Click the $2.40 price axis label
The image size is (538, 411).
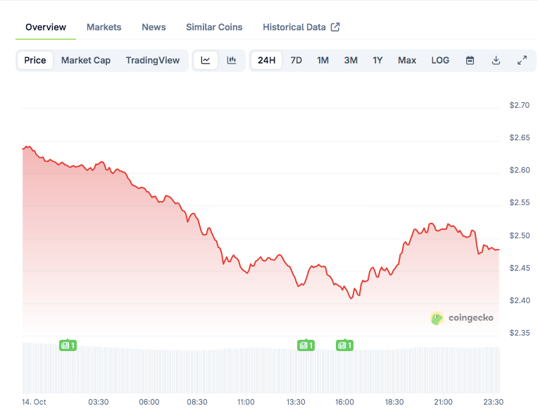tap(520, 300)
